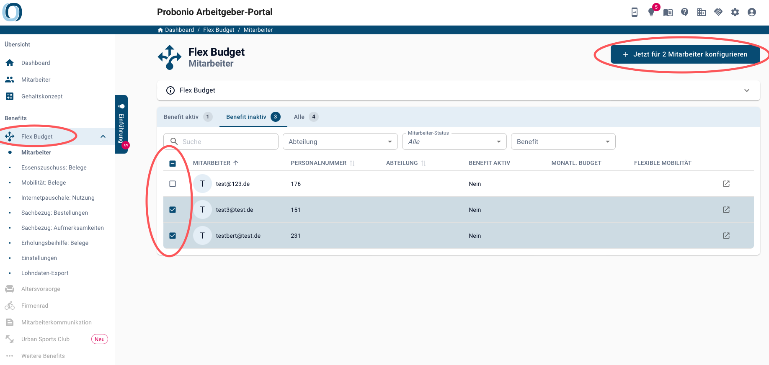Image resolution: width=769 pixels, height=365 pixels.
Task: Uncheck the checkbox for testbert@test.de
Action: point(173,236)
